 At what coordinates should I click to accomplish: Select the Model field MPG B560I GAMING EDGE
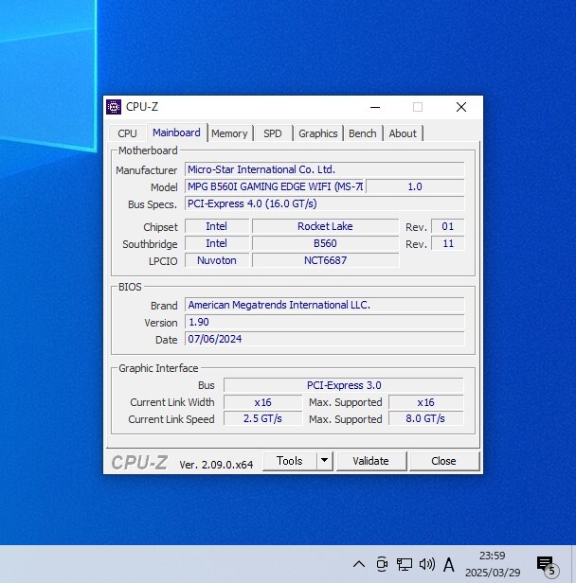[275, 186]
